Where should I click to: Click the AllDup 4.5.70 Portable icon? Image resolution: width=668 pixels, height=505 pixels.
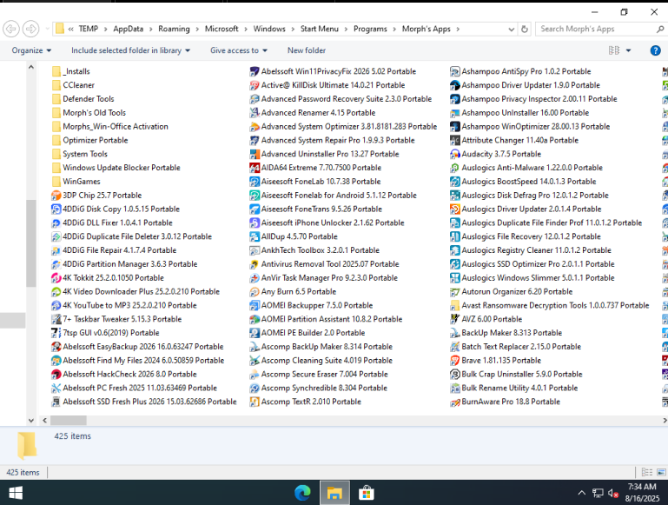[x=255, y=236]
